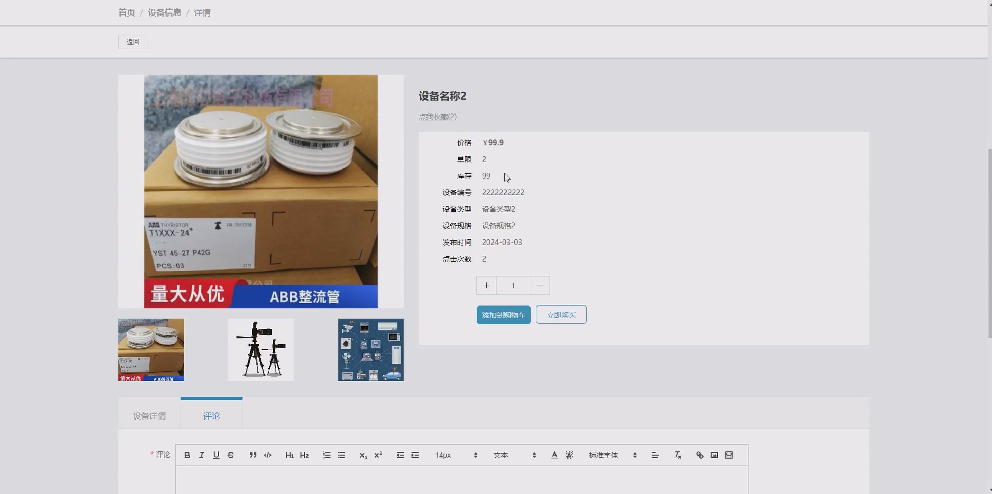Viewport: 992px width, 494px height.
Task: Apply superscript formatting
Action: pos(378,455)
